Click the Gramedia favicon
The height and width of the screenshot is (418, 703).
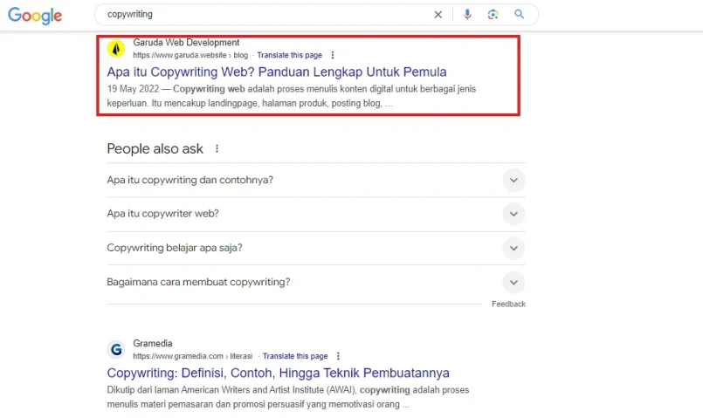coord(116,349)
